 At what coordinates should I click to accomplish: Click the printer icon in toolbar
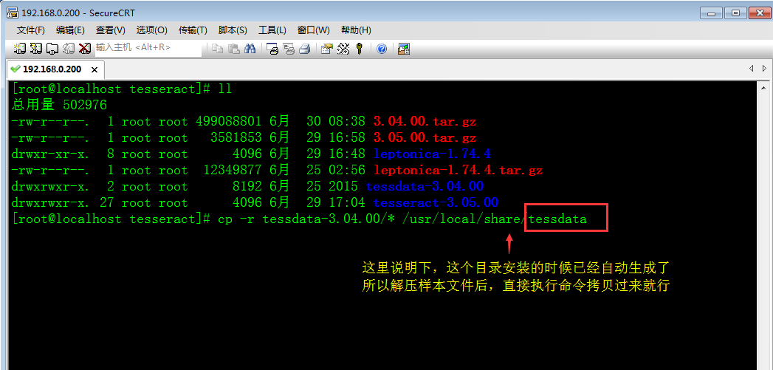click(305, 48)
